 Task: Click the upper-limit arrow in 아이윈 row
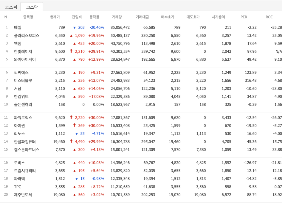click(75, 125)
